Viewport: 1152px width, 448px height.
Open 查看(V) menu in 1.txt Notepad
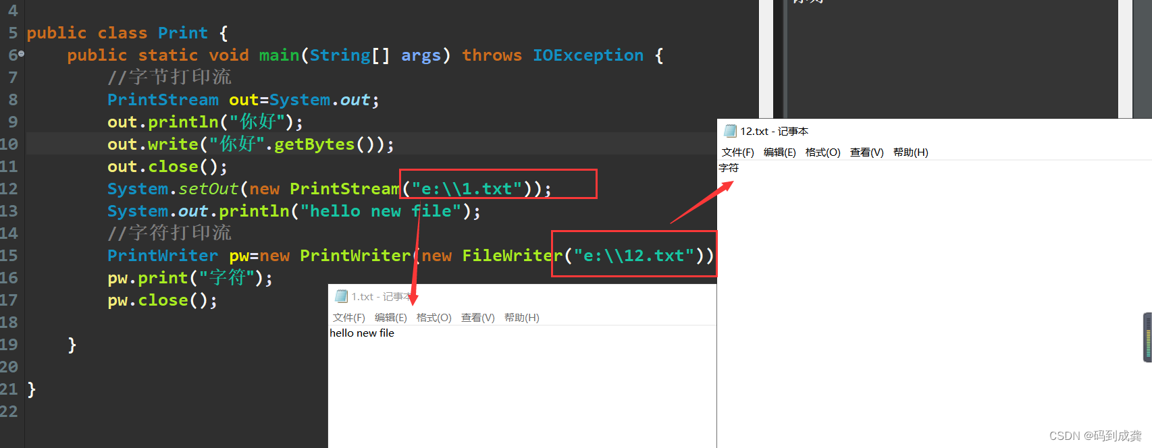click(477, 318)
